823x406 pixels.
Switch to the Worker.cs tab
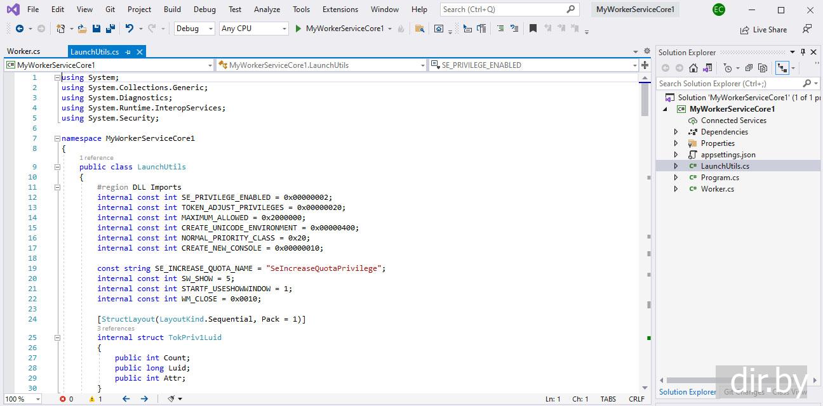coord(23,52)
